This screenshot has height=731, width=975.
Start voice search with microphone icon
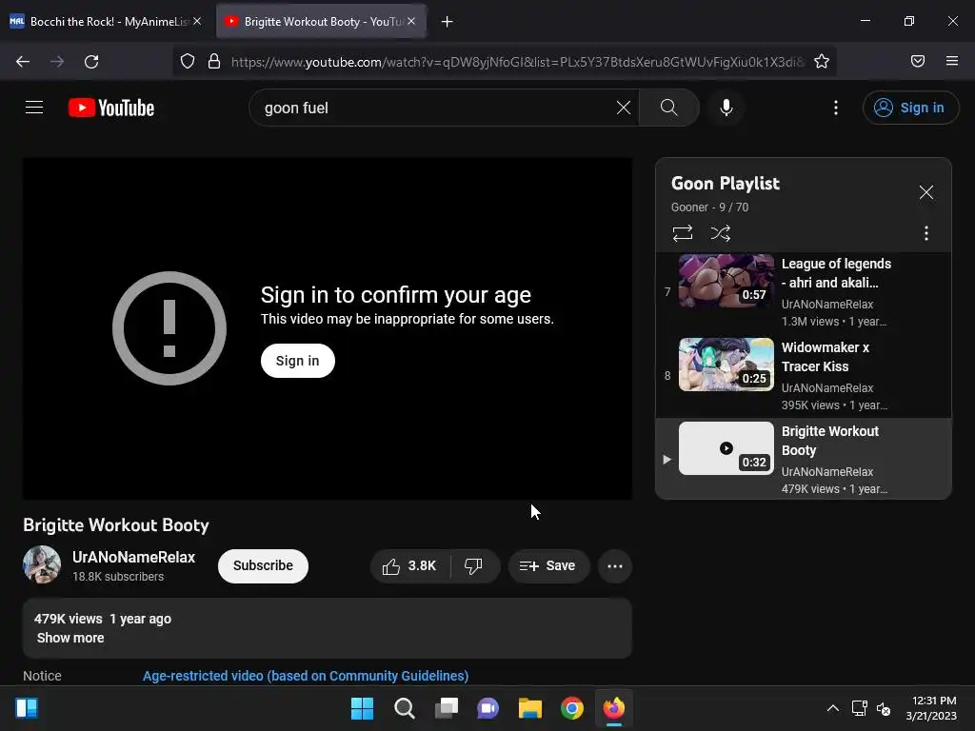726,108
